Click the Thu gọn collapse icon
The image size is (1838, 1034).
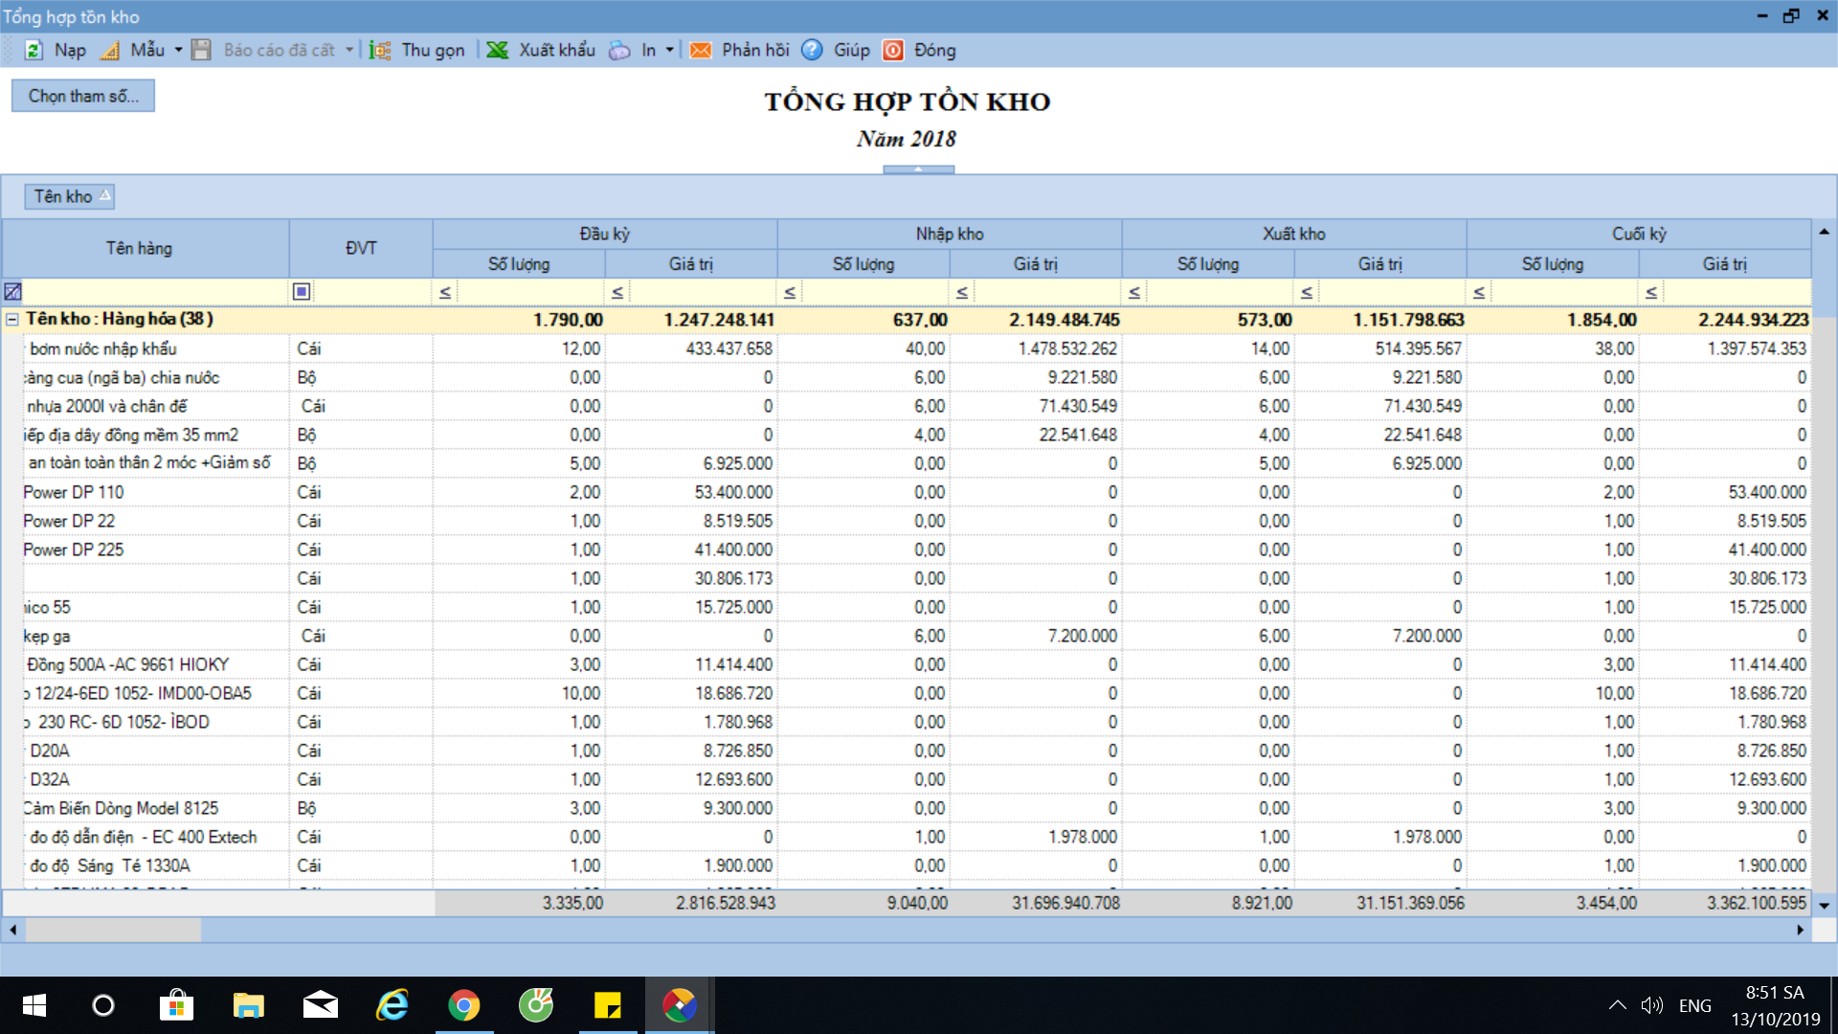tap(380, 51)
